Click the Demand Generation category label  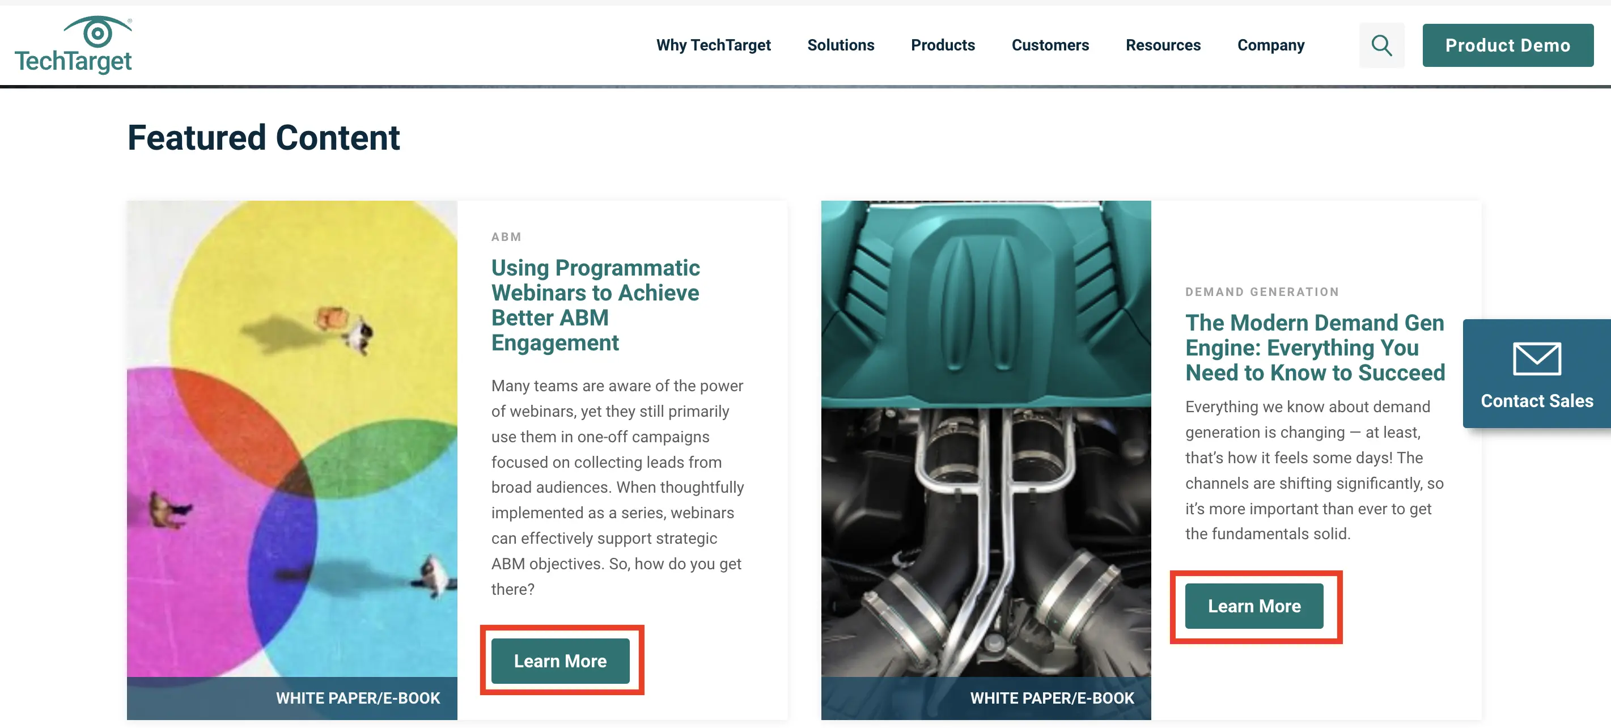pyautogui.click(x=1261, y=291)
